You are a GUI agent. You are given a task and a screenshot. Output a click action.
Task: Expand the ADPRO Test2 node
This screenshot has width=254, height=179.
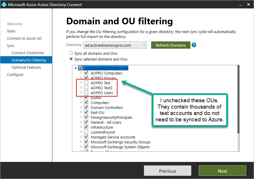click(81, 87)
